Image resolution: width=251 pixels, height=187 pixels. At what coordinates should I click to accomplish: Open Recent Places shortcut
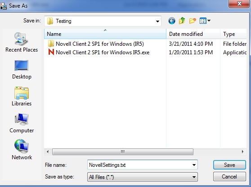point(22,42)
